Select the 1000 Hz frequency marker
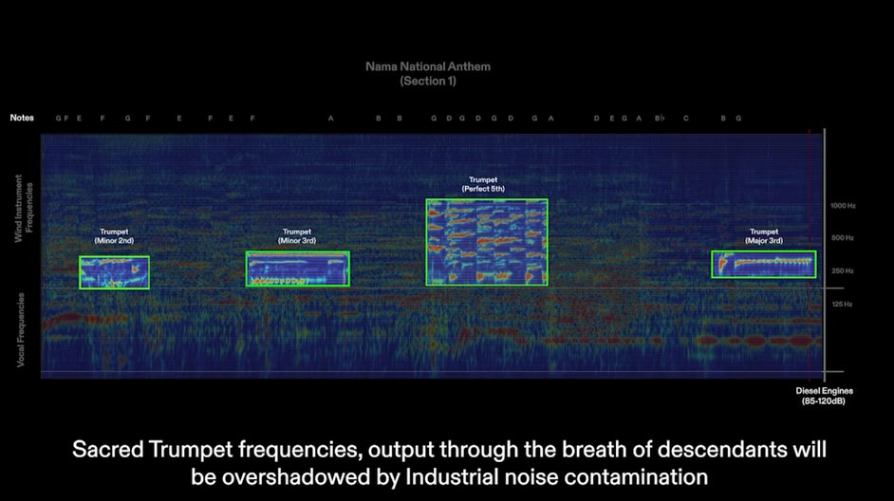Image resolution: width=894 pixels, height=501 pixels. point(843,205)
